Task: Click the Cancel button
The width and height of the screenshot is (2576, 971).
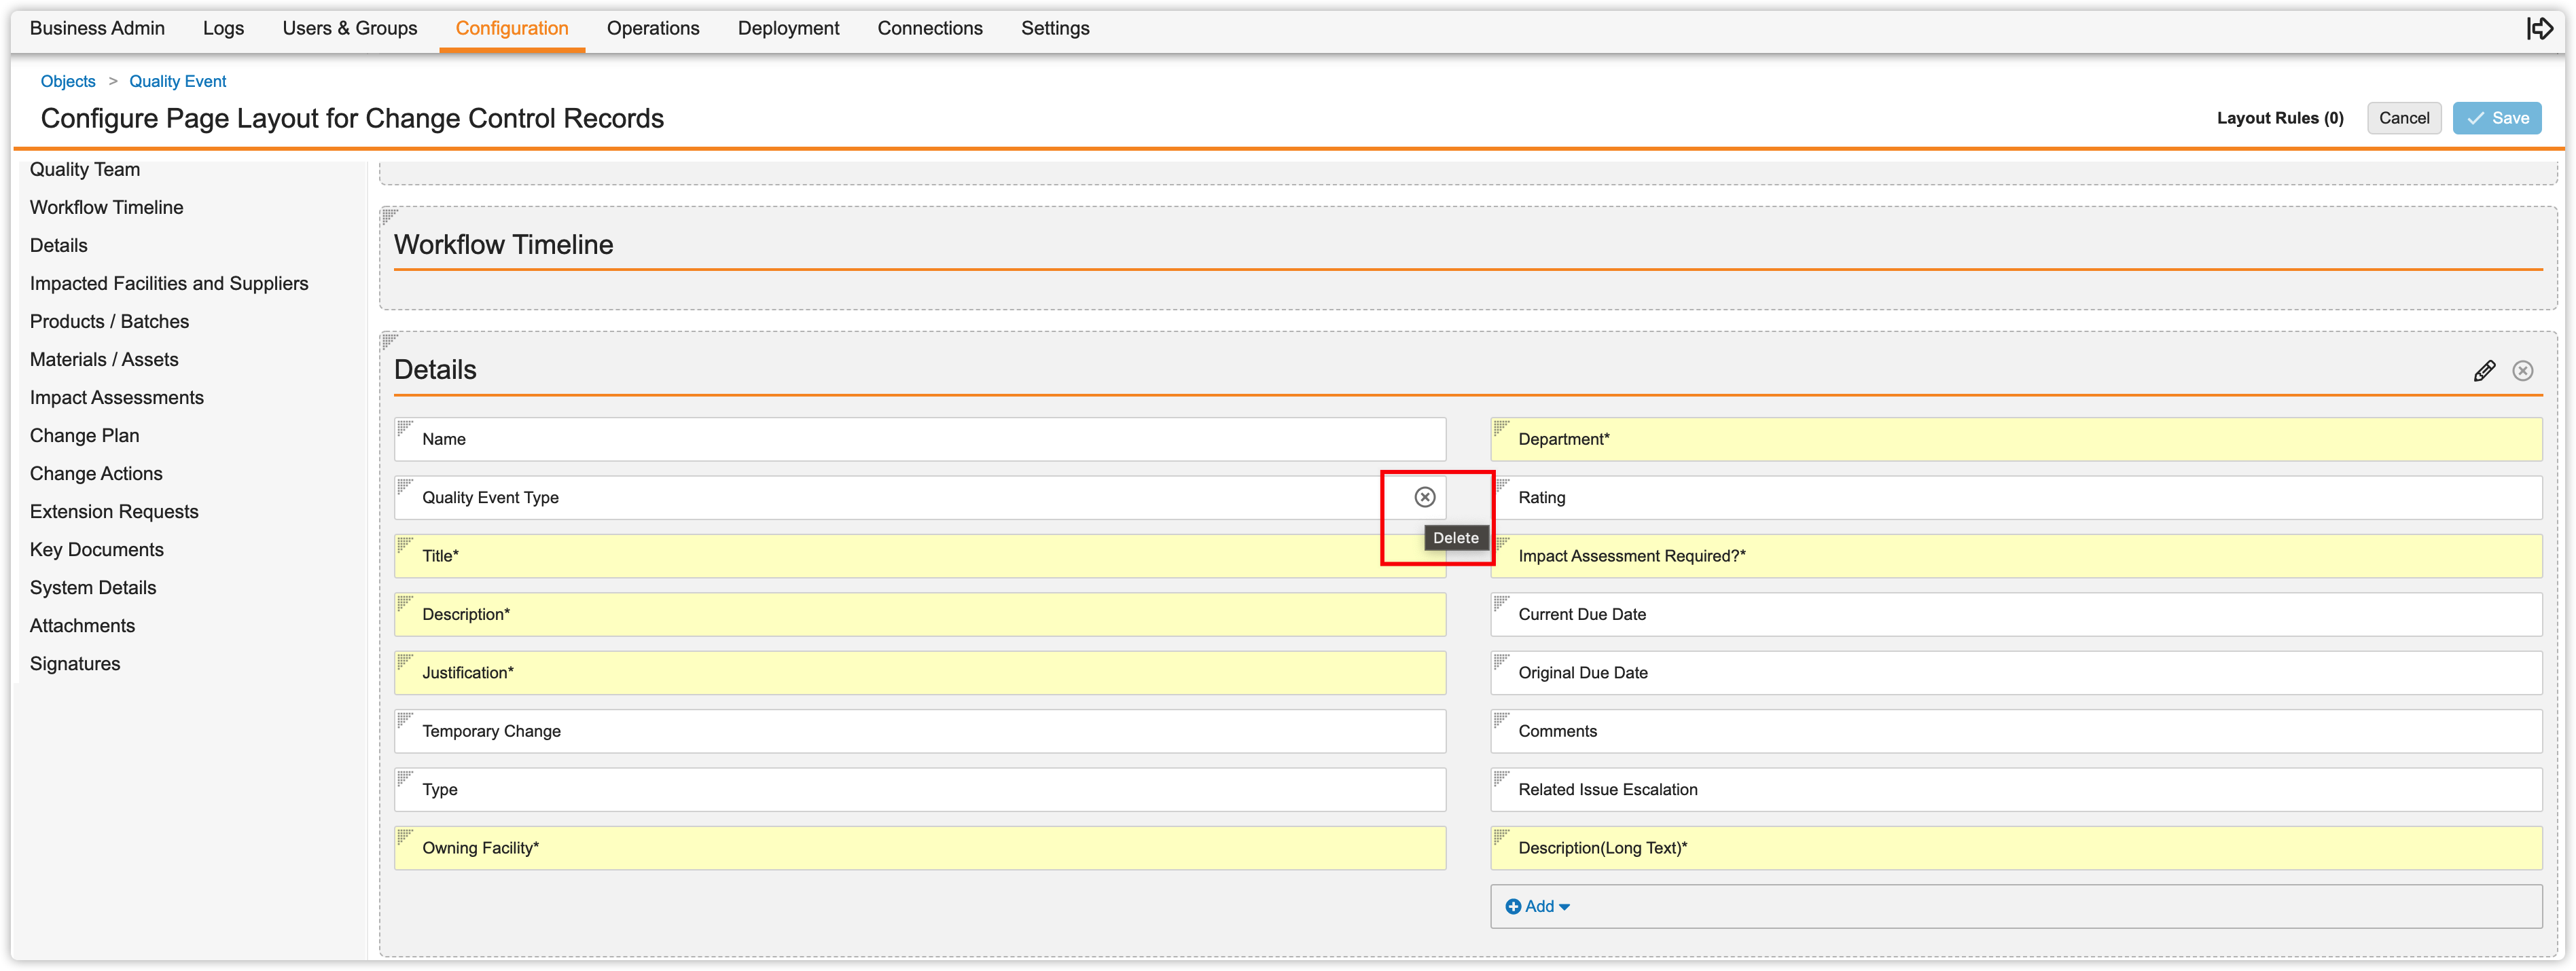Action: tap(2403, 118)
